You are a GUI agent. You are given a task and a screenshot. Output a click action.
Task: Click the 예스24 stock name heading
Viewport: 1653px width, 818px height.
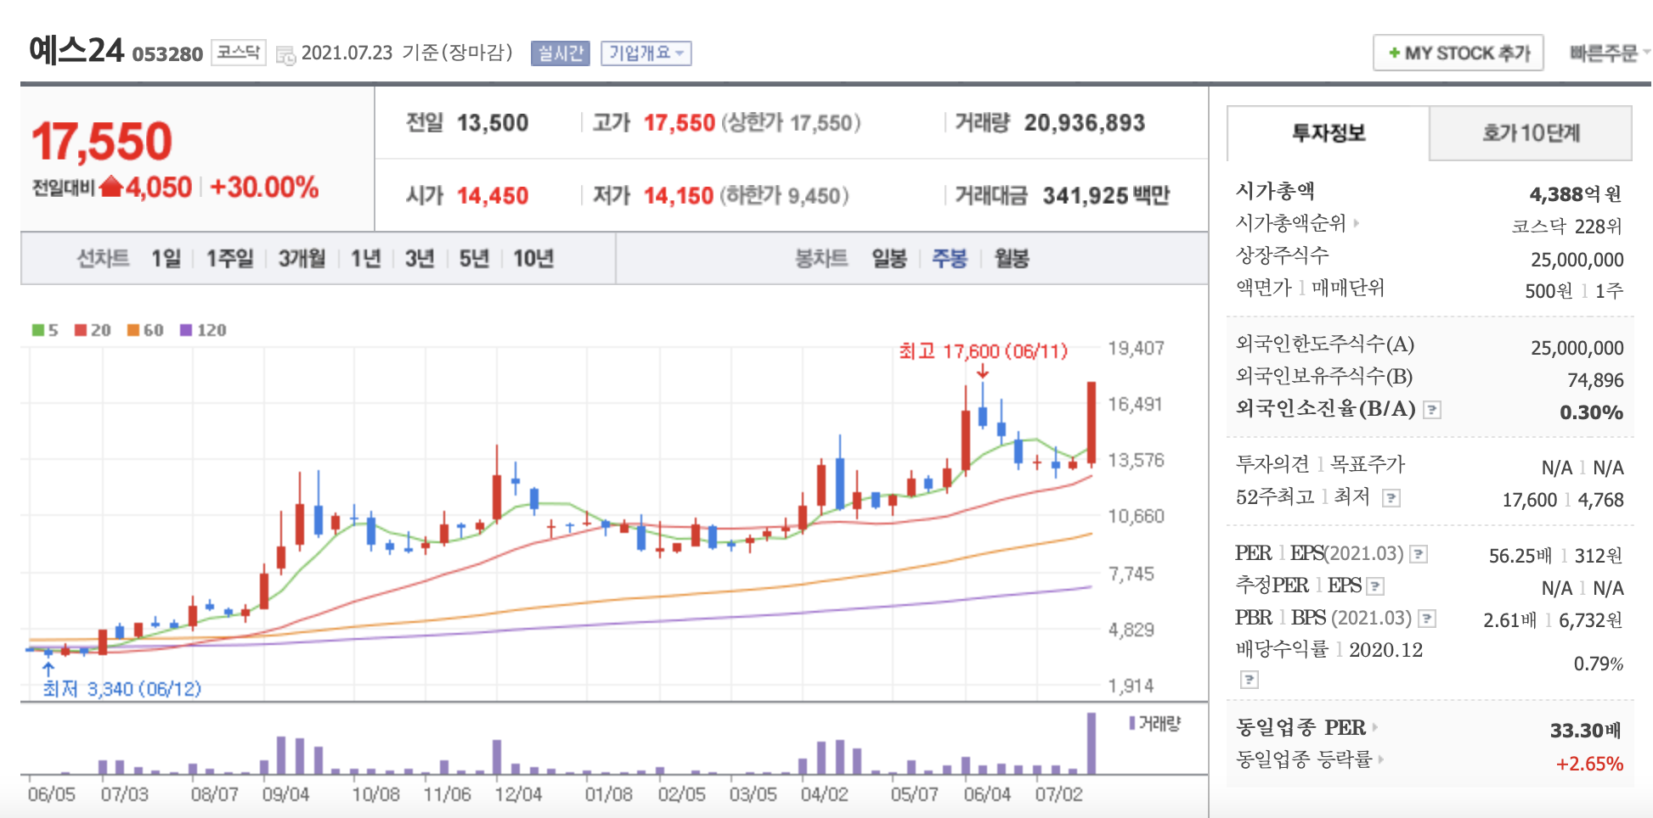point(76,51)
